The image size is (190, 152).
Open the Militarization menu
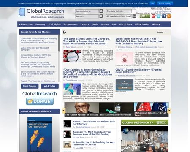pos(142,24)
